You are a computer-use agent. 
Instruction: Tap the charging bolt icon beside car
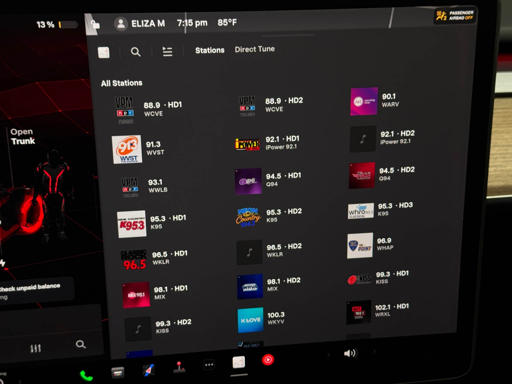click(x=3, y=263)
